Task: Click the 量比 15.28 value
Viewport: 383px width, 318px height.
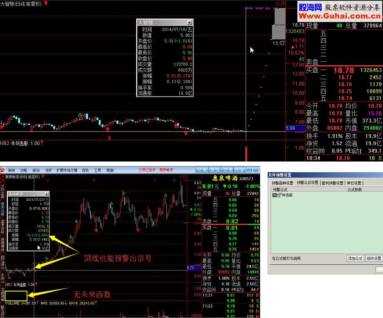Action: click(363, 113)
